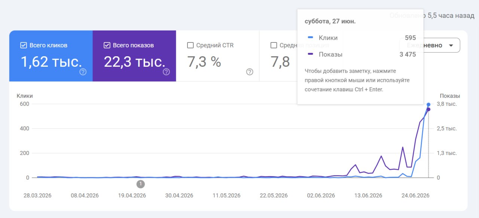Click the blue Клики legend marker in tooltip
The width and height of the screenshot is (479, 218).
pyautogui.click(x=310, y=38)
